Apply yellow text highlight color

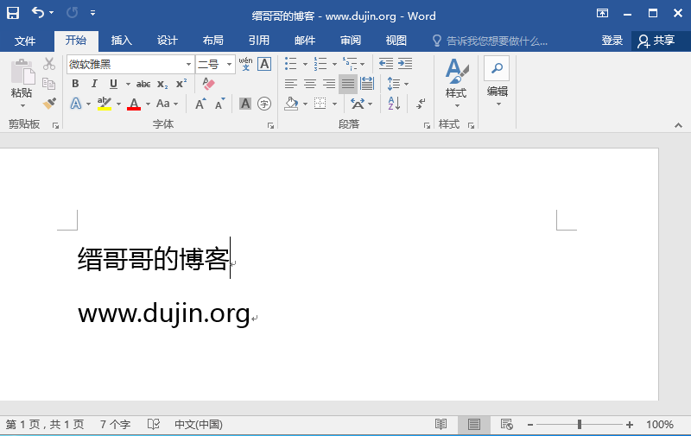(x=105, y=104)
